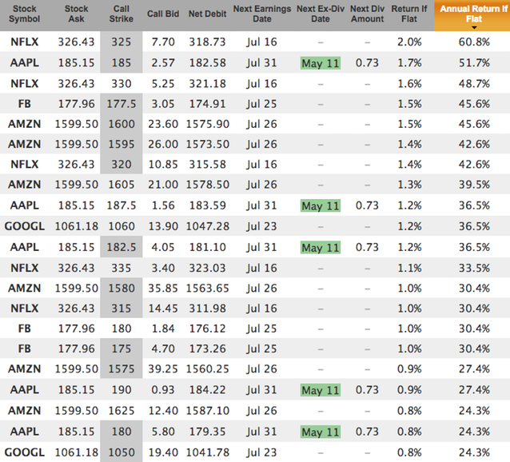The image size is (510, 462).
Task: Click net debit 184.22
Action: pos(208,389)
